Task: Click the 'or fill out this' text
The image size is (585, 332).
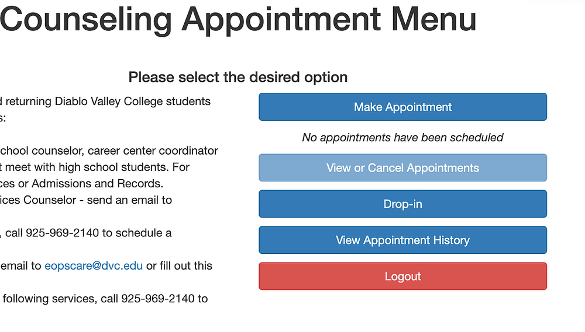Action: pos(179,265)
